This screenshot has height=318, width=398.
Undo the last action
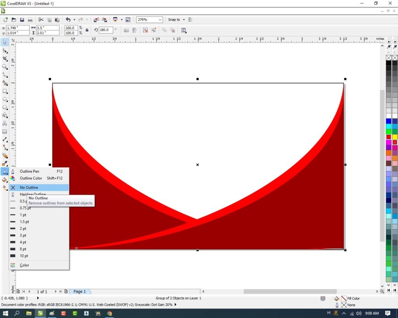click(x=68, y=19)
